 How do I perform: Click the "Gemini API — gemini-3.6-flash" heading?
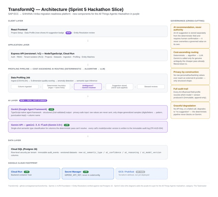36,125
